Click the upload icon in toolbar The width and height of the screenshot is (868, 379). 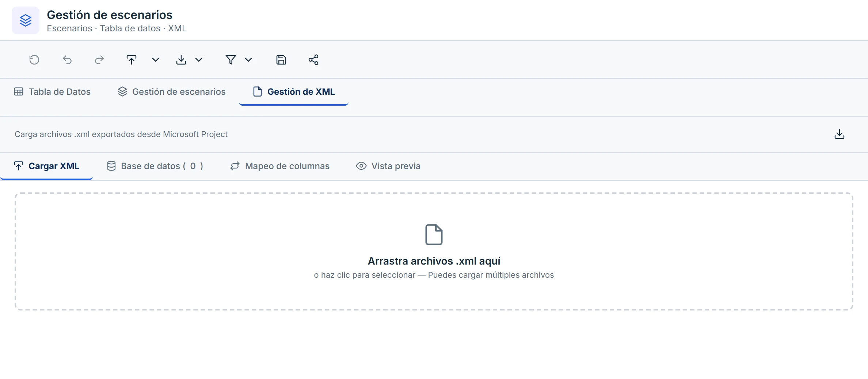coord(132,60)
